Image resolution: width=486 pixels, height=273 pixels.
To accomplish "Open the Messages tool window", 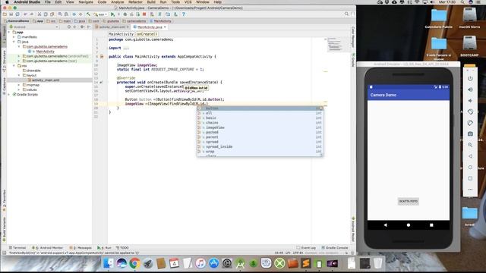I will click(x=81, y=248).
